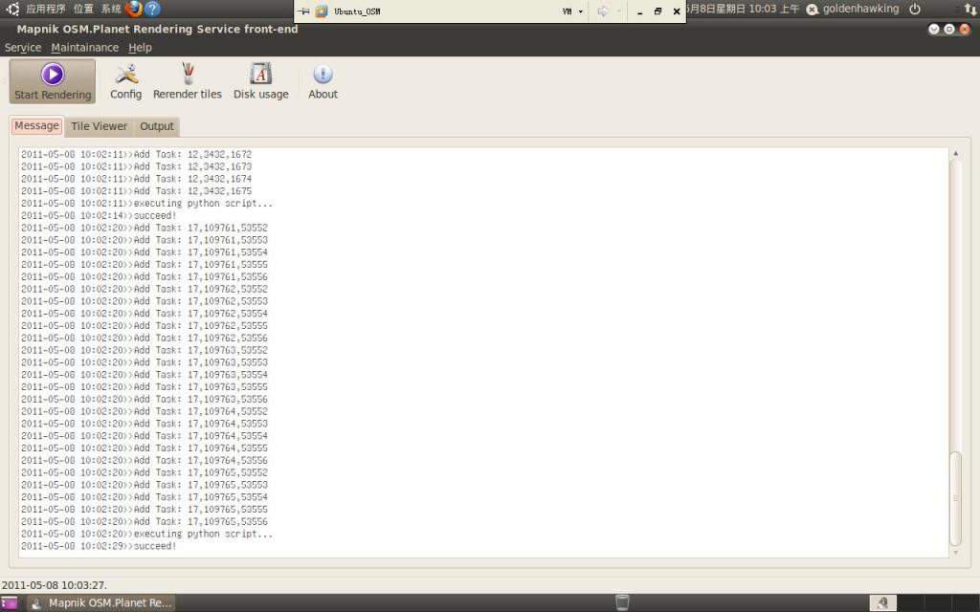Click status bar time 2011-05-08 10:03:27

point(55,585)
